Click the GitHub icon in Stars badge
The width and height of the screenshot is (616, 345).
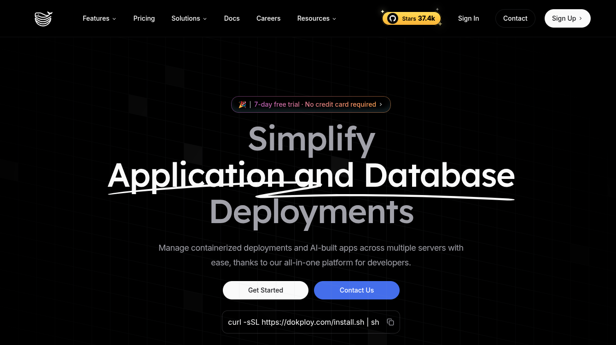pyautogui.click(x=392, y=18)
